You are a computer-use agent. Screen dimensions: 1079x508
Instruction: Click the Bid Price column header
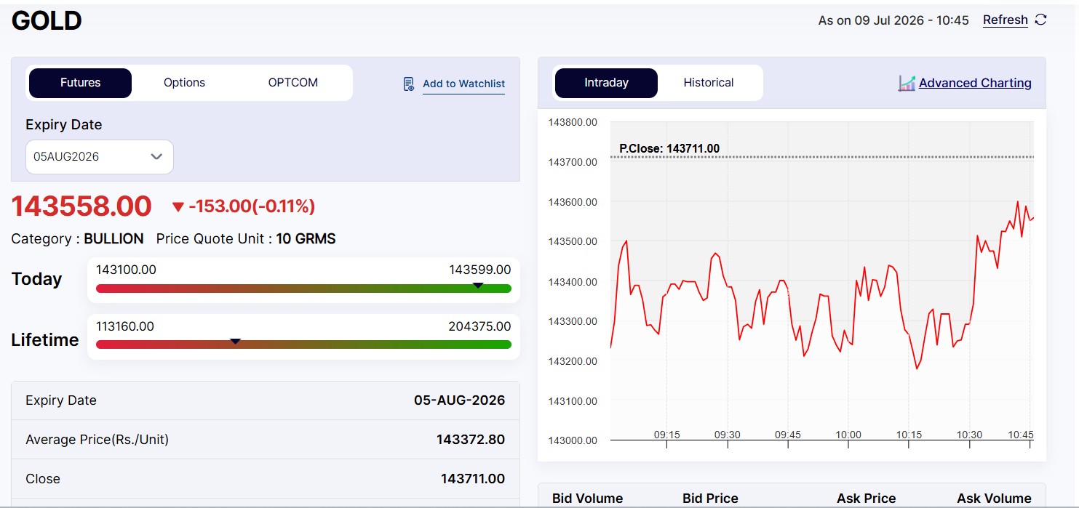(x=710, y=499)
